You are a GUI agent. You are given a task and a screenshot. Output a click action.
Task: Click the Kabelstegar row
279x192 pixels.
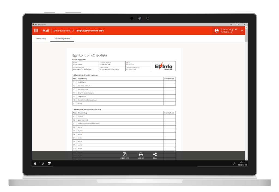(124, 97)
